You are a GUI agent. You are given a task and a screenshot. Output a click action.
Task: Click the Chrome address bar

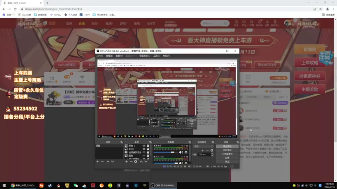point(166,9)
